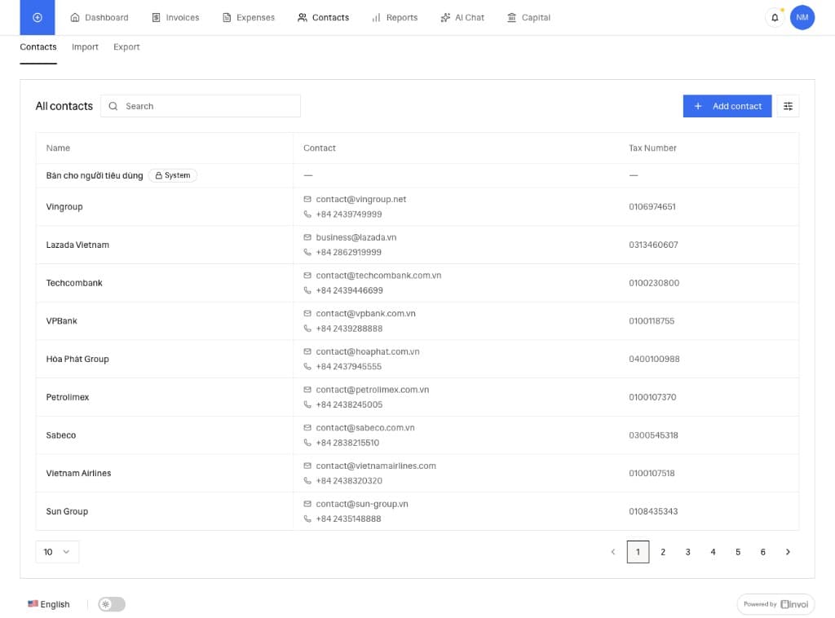Click the envelope icon beside contact@sun-group.vn
This screenshot has width=835, height=618.
[x=307, y=504]
